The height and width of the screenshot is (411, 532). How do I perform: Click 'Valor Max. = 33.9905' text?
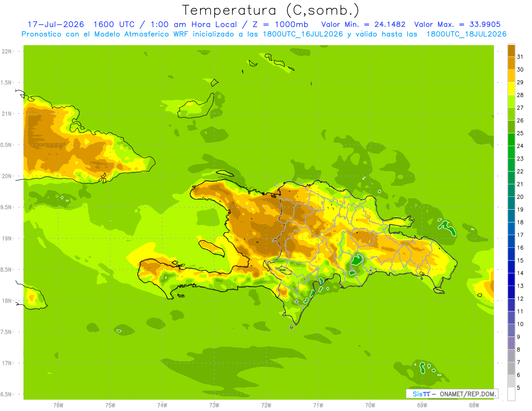point(458,24)
